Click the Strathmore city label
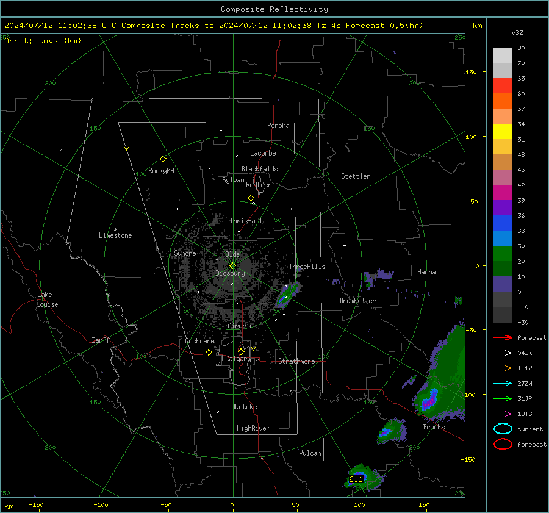 (x=296, y=361)
